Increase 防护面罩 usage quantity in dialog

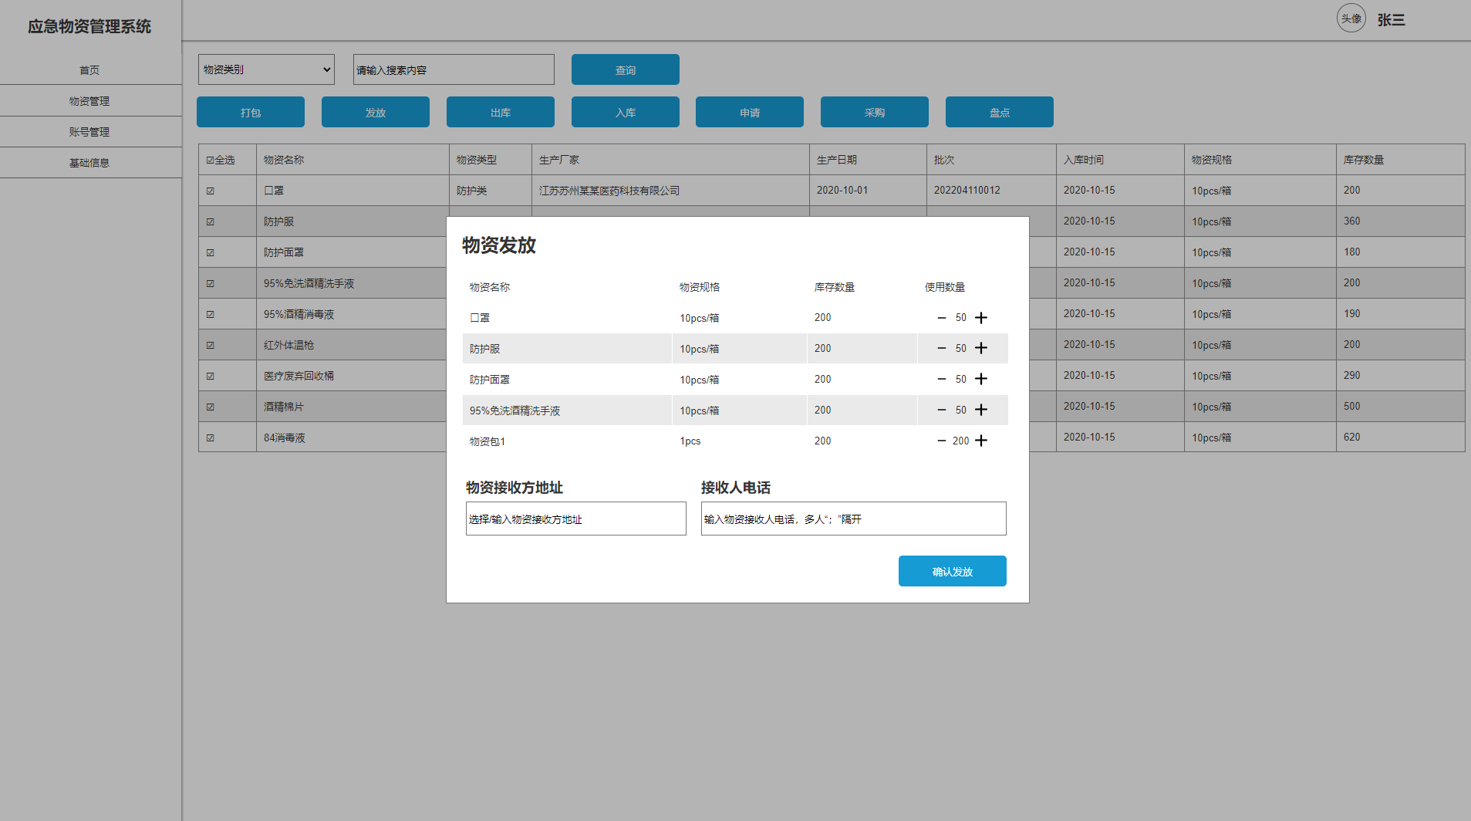(981, 379)
